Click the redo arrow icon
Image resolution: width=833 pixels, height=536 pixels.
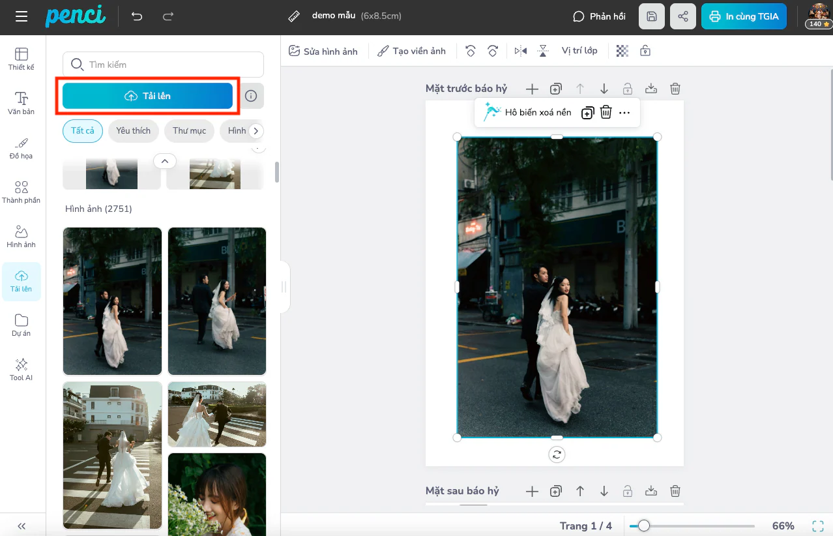pyautogui.click(x=168, y=16)
